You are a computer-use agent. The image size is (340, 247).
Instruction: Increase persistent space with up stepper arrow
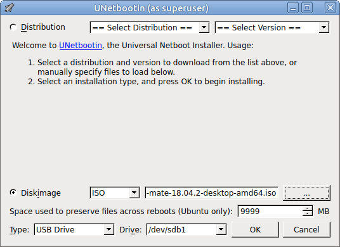pos(307,209)
